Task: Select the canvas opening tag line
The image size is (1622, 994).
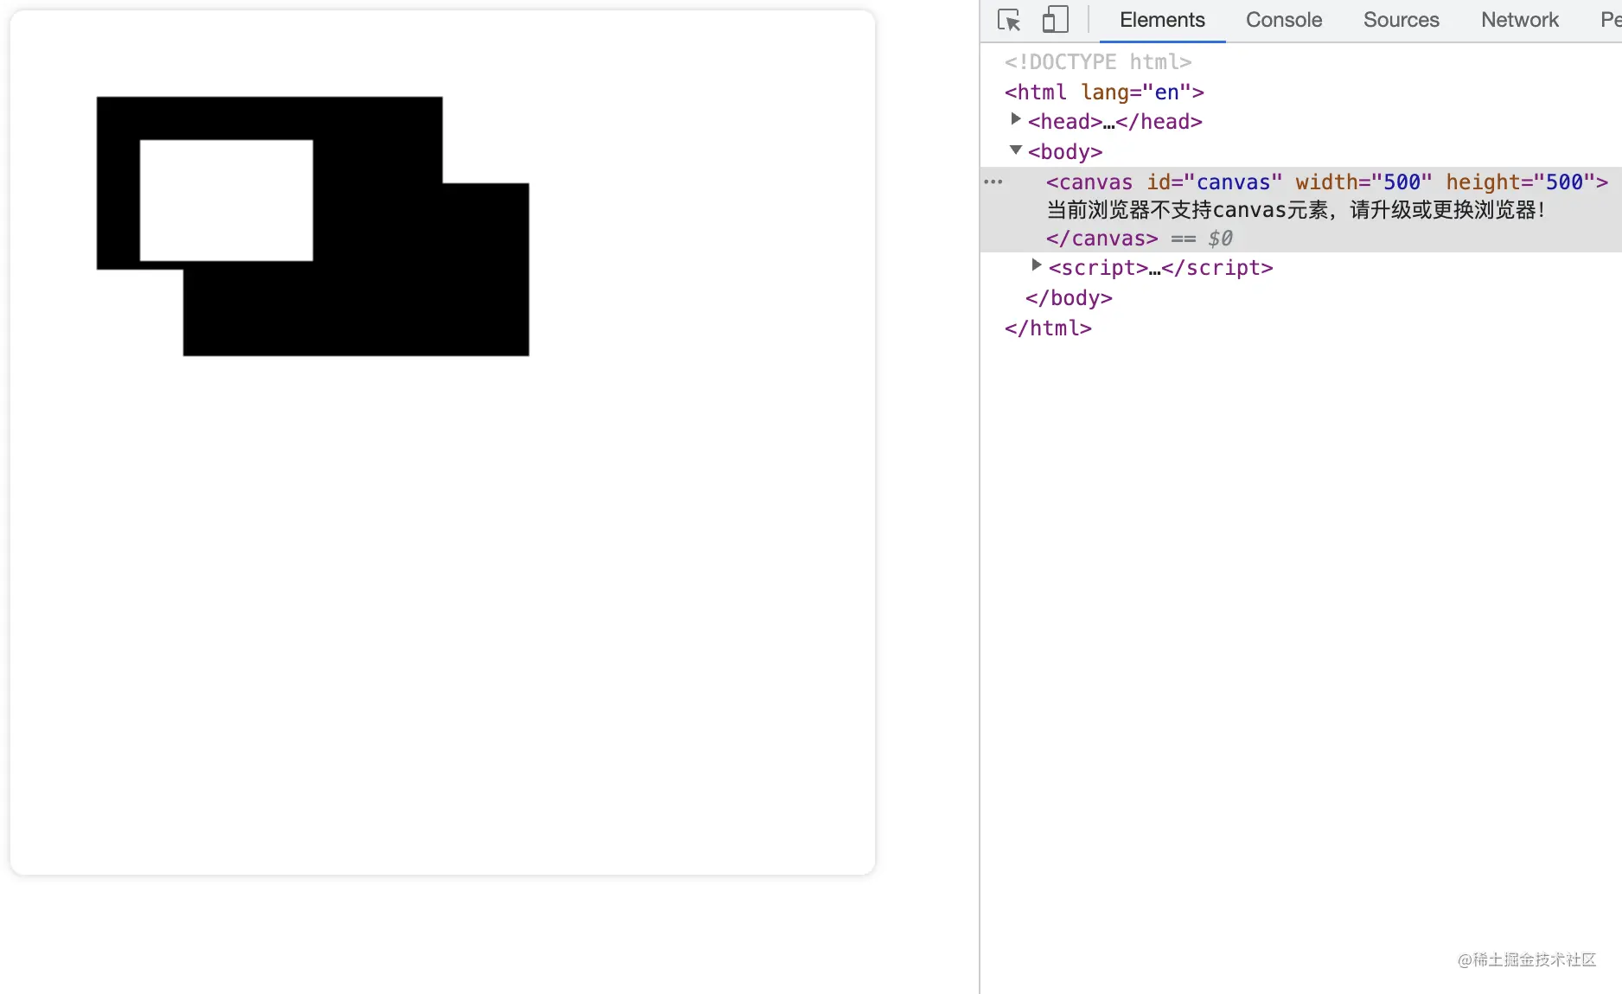Action: click(x=1327, y=182)
